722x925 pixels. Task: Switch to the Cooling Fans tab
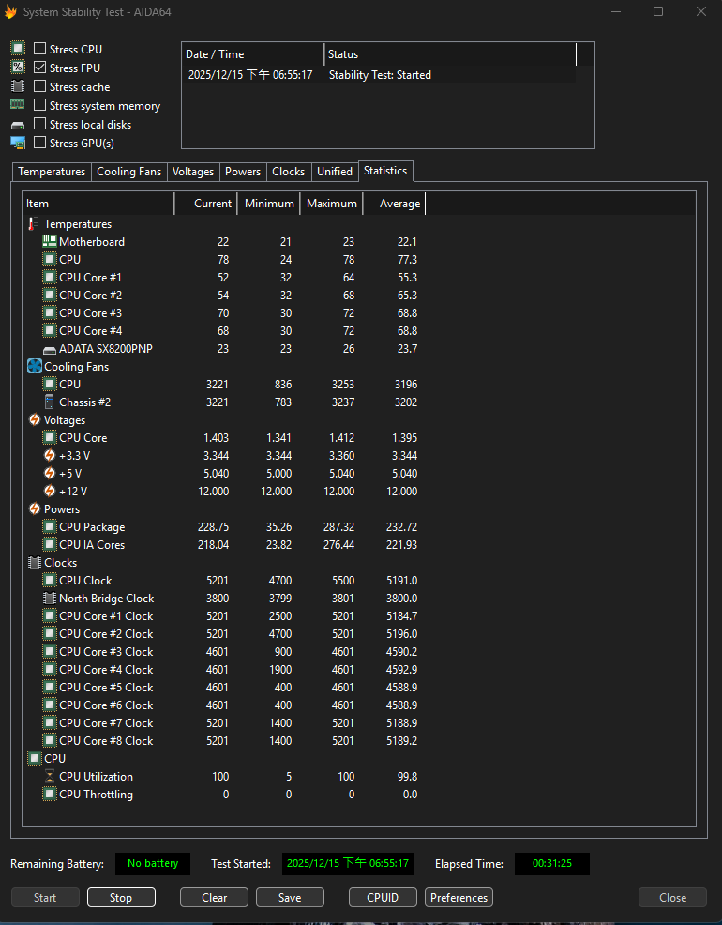[129, 172]
